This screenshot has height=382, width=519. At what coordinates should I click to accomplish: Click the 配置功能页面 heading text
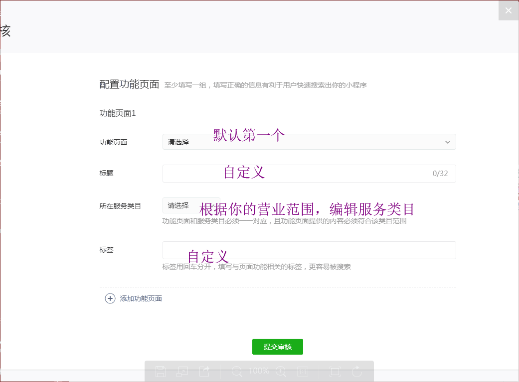click(x=129, y=85)
